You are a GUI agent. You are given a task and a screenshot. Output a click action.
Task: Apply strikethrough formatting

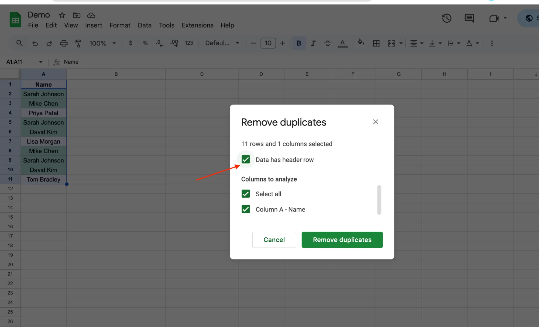[328, 43]
